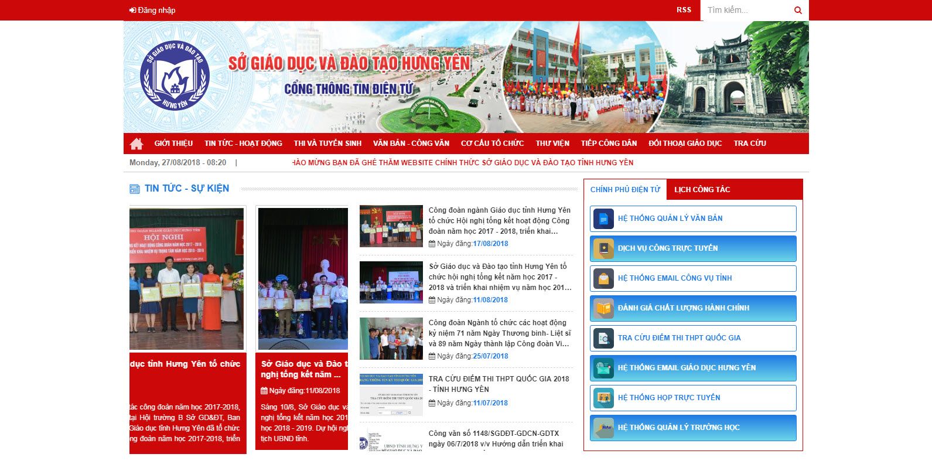The image size is (932, 464).
Task: Click the Tìm kiếm search field
Action: click(x=745, y=10)
